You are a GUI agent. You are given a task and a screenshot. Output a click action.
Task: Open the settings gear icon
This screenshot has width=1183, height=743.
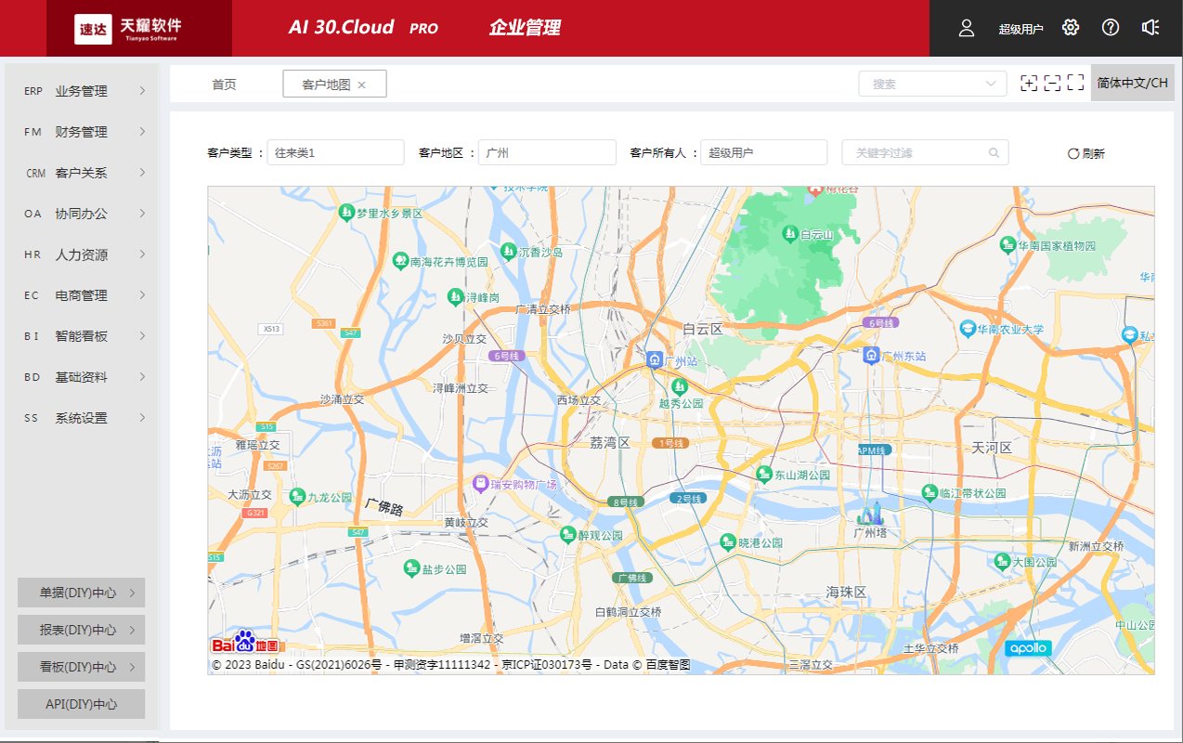tap(1070, 28)
